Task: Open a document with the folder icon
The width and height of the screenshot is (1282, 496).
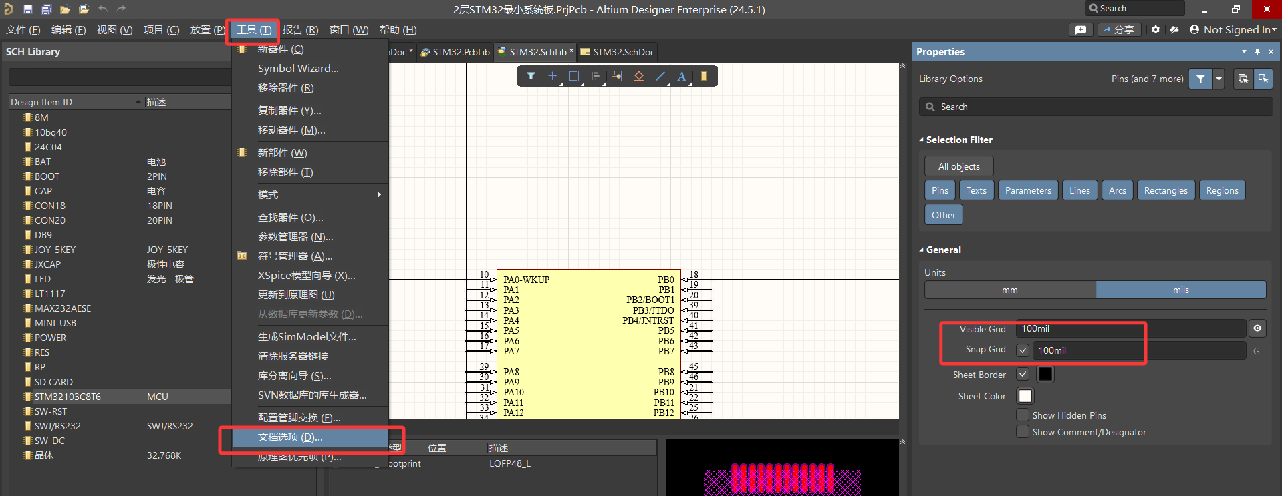Action: pyautogui.click(x=65, y=9)
